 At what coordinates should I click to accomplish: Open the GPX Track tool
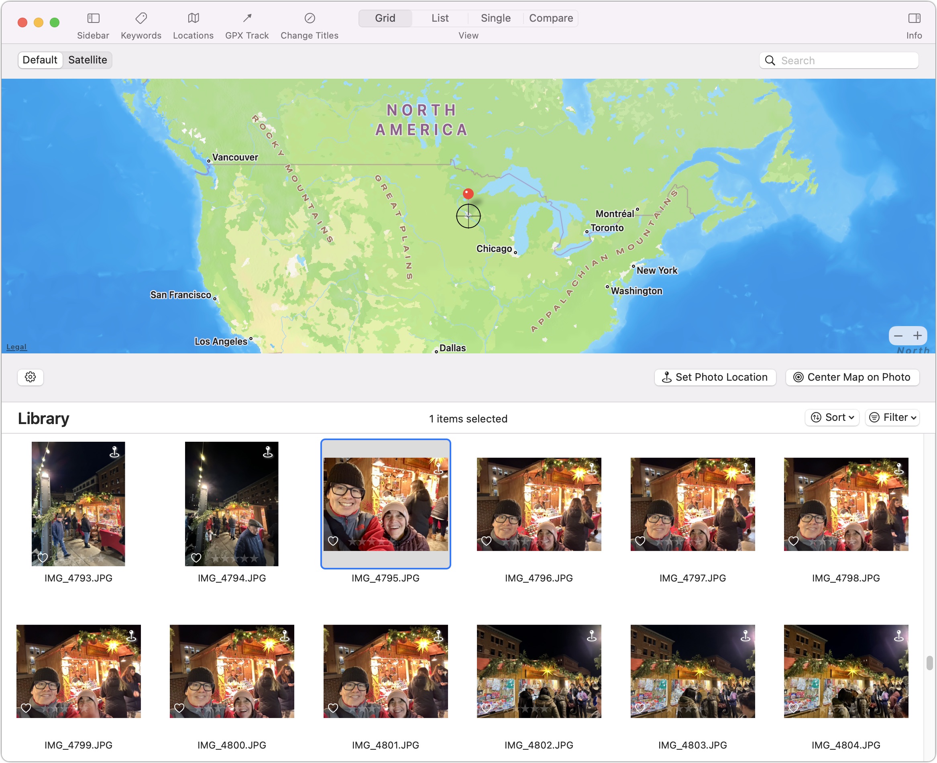(x=247, y=18)
